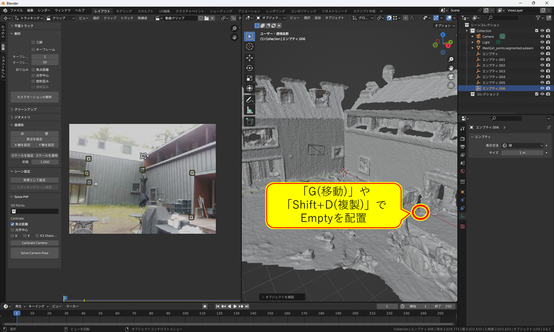The width and height of the screenshot is (554, 332).
Task: Click the pan hand icon in clip editor
Action: tap(235, 37)
